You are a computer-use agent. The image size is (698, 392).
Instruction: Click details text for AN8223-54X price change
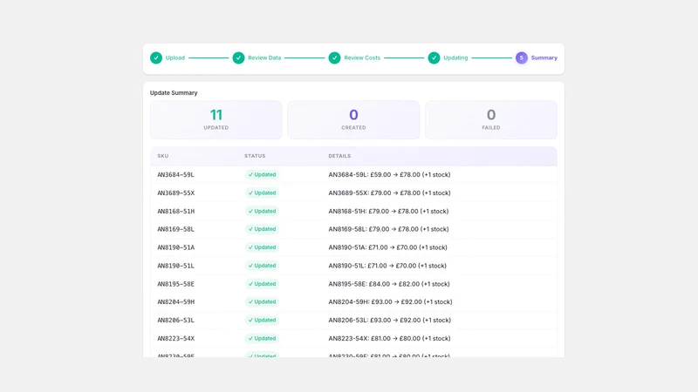click(389, 338)
